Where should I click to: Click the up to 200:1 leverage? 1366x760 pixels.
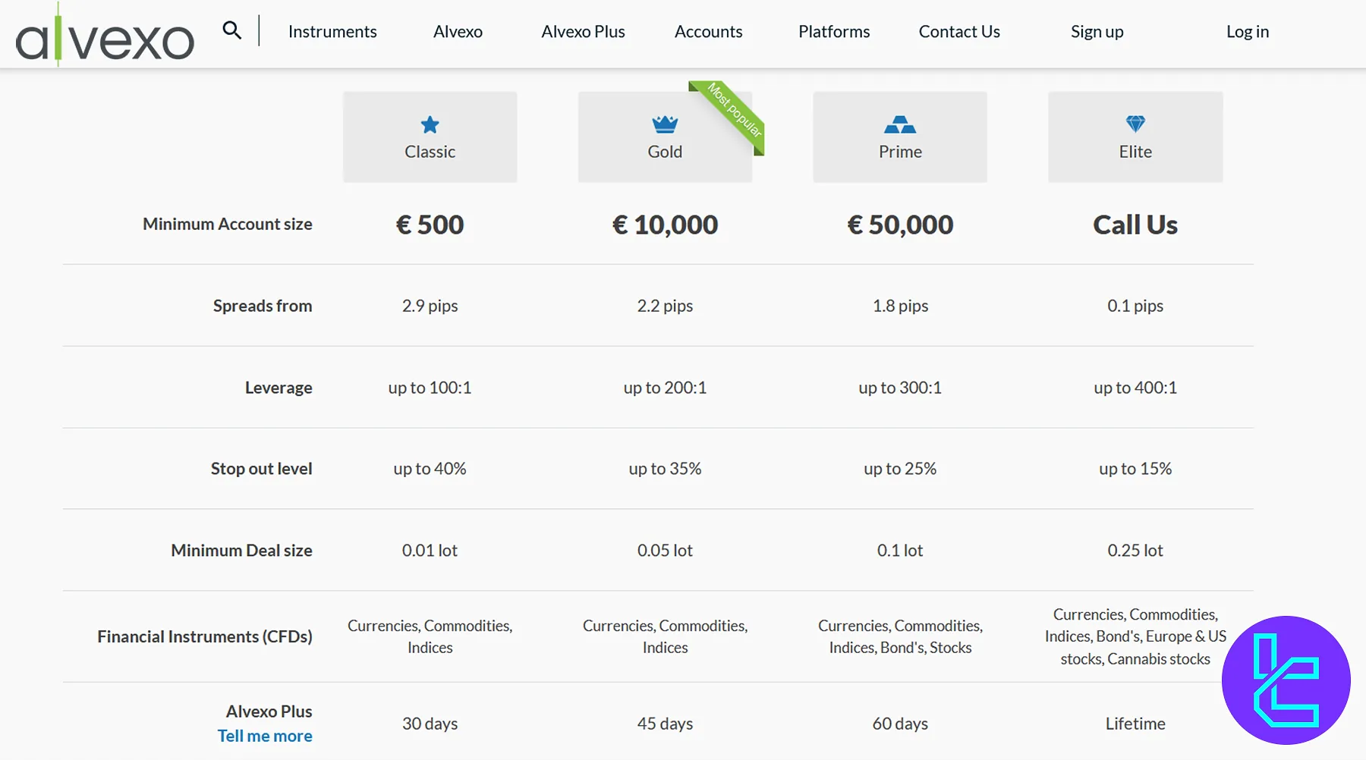(665, 388)
